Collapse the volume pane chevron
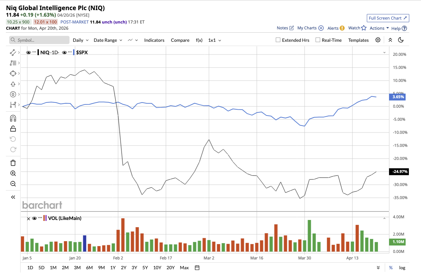The height and width of the screenshot is (280, 421). 384,218
